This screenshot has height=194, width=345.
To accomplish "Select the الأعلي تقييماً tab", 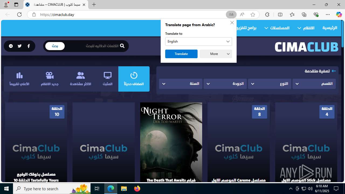I will [19, 79].
